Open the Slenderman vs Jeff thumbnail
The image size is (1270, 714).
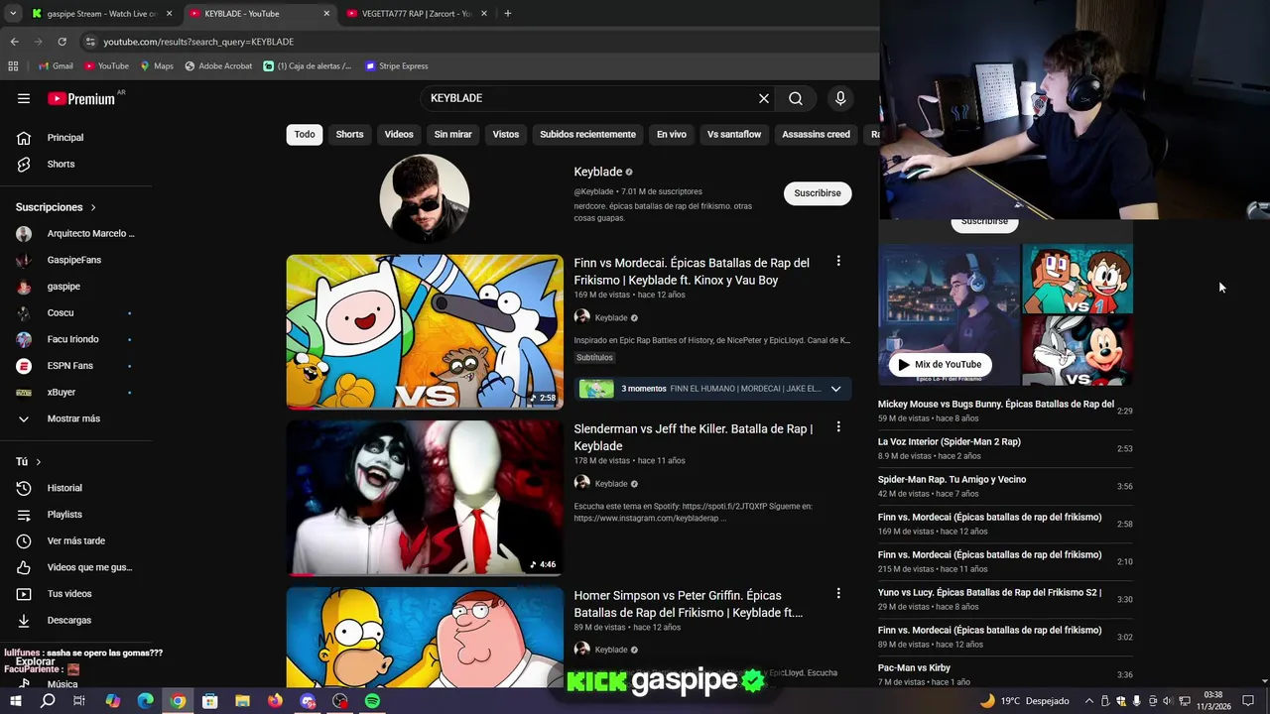click(x=425, y=498)
